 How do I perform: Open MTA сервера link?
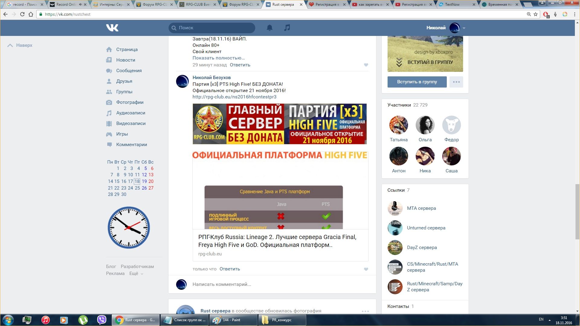pyautogui.click(x=421, y=208)
